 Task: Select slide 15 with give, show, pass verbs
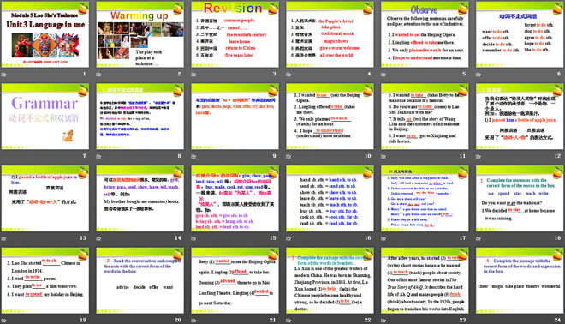[x=235, y=199]
